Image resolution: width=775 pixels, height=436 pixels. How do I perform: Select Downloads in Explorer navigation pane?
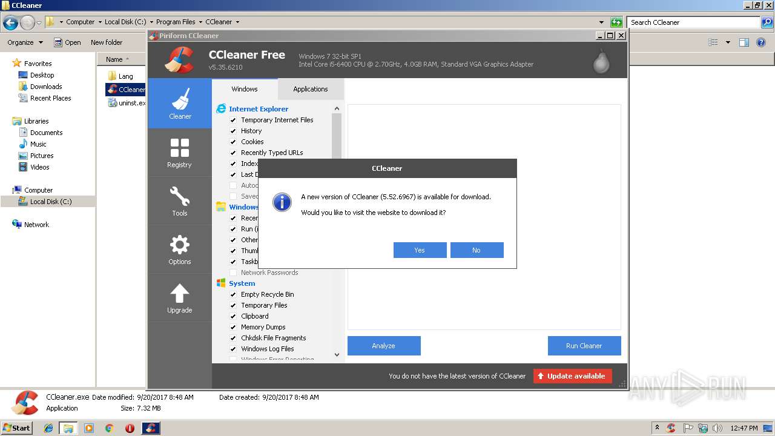pos(46,87)
